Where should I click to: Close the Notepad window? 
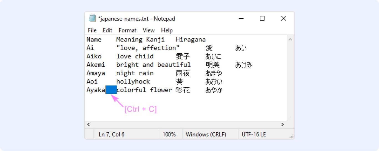pyautogui.click(x=283, y=18)
